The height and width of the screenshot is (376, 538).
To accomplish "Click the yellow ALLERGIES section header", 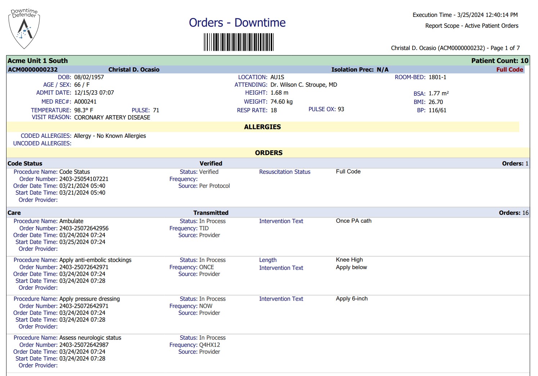I will [x=262, y=127].
